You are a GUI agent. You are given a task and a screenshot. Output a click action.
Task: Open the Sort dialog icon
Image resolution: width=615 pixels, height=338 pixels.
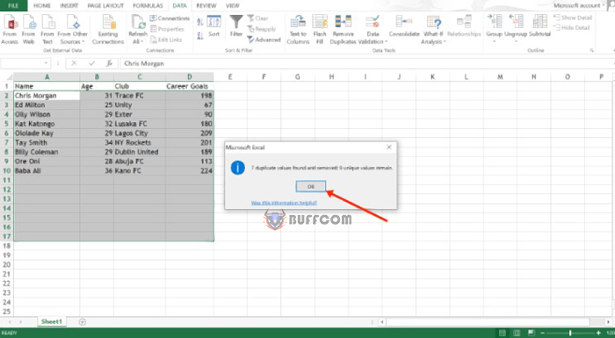point(213,22)
